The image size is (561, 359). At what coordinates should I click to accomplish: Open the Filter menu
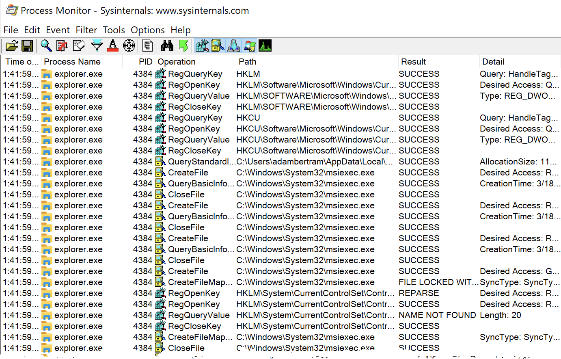coord(86,30)
